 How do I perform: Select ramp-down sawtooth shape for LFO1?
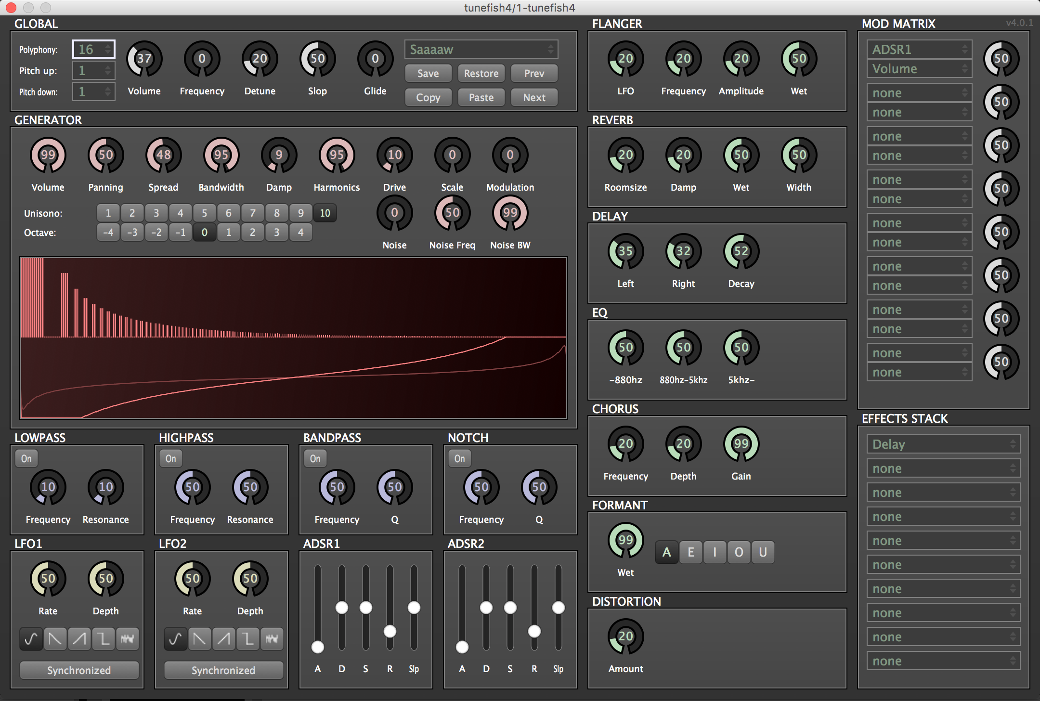coord(55,639)
